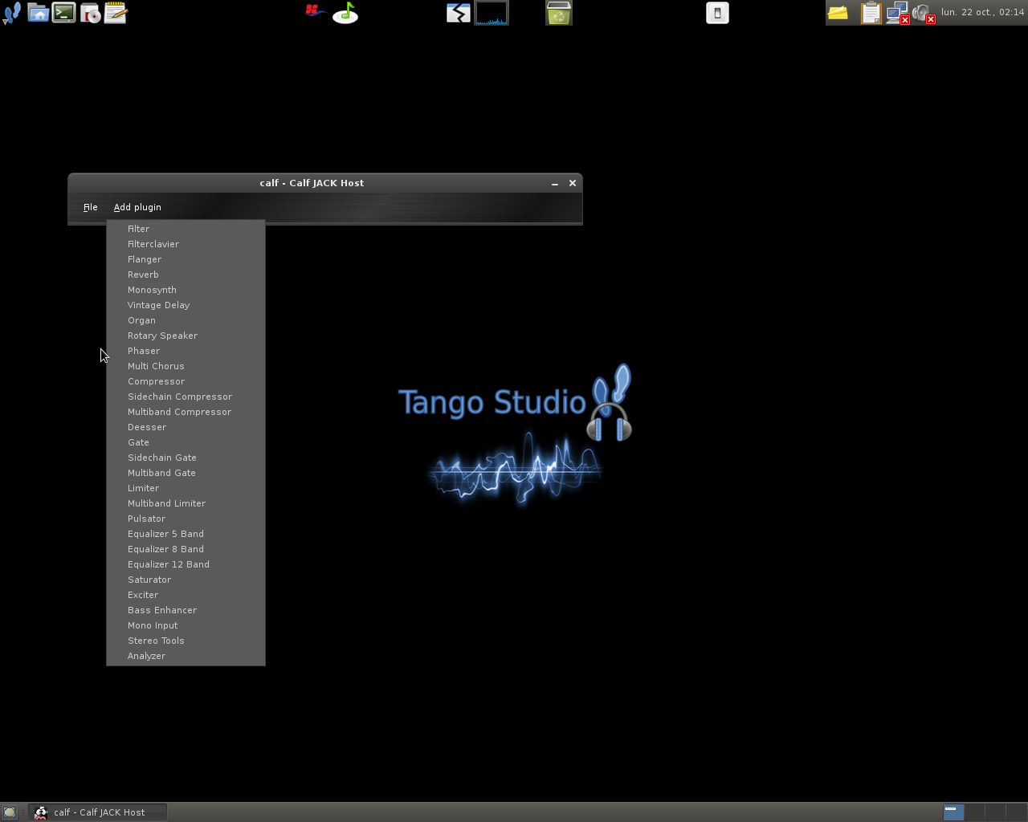Click the show desktop button
The width and height of the screenshot is (1028, 822).
click(10, 812)
